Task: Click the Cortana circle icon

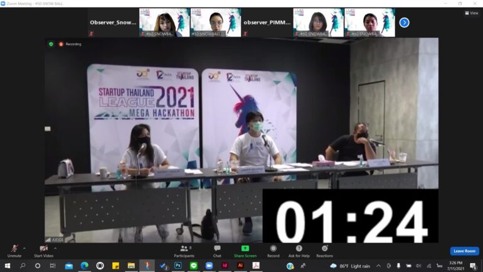Action: tap(38, 266)
